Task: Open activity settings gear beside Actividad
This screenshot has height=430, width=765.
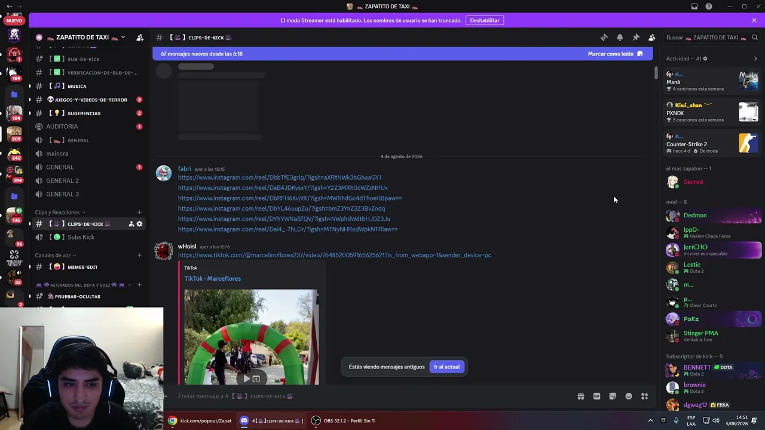Action: [x=705, y=59]
